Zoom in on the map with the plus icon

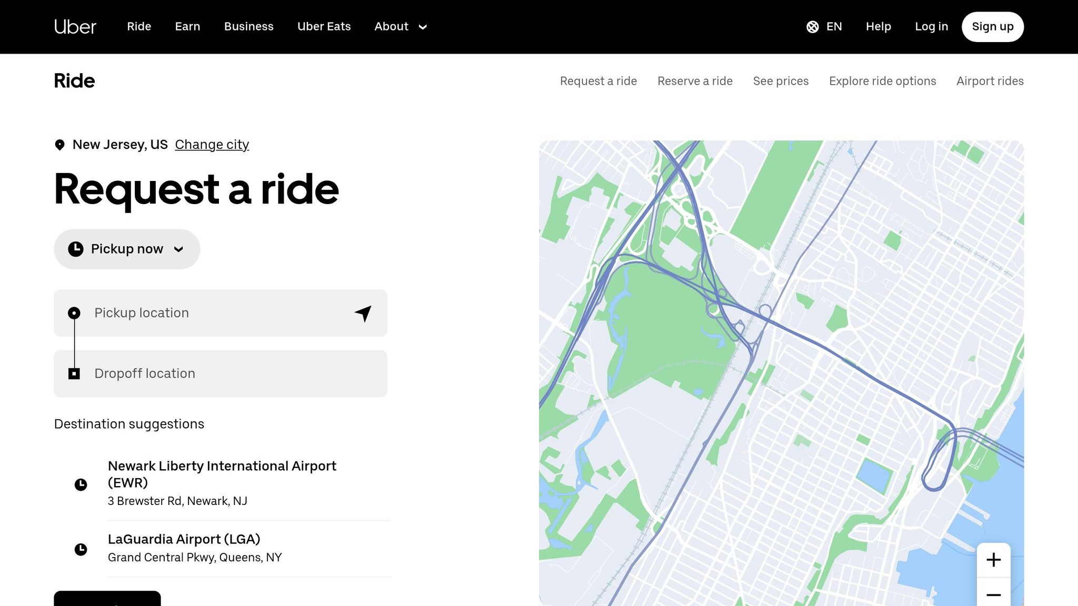point(994,559)
